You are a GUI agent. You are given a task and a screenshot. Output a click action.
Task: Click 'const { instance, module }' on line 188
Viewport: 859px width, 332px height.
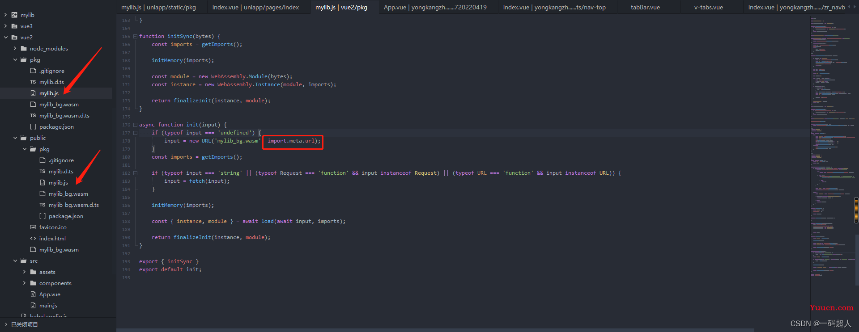(192, 221)
